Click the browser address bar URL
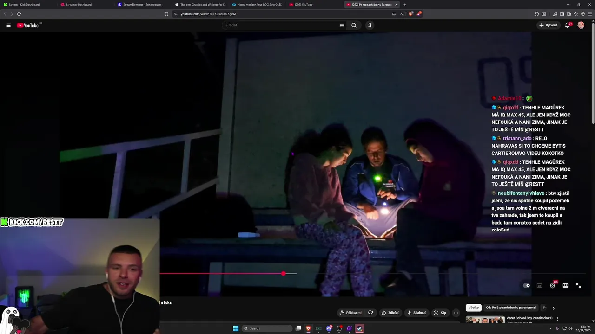Viewport: 595px width, 334px height. pyautogui.click(x=208, y=14)
